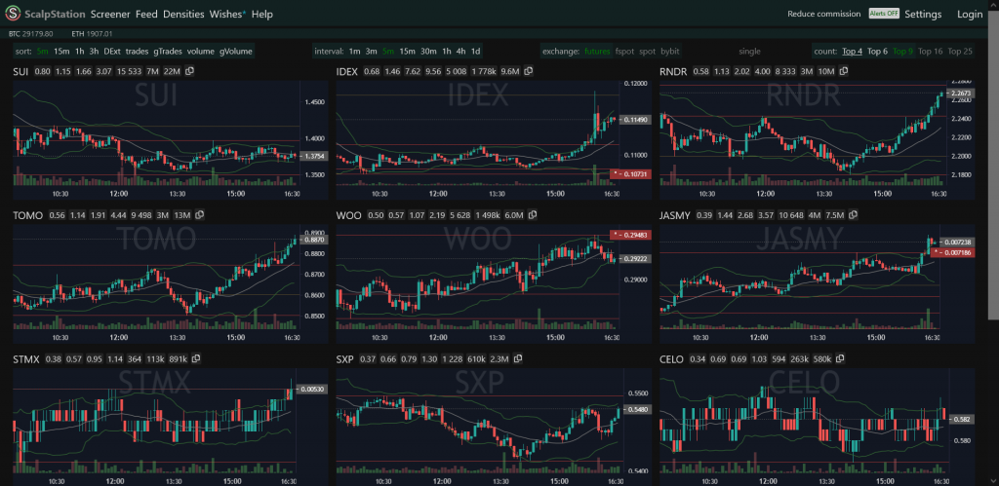Click the Login button
The image size is (999, 486).
click(970, 15)
